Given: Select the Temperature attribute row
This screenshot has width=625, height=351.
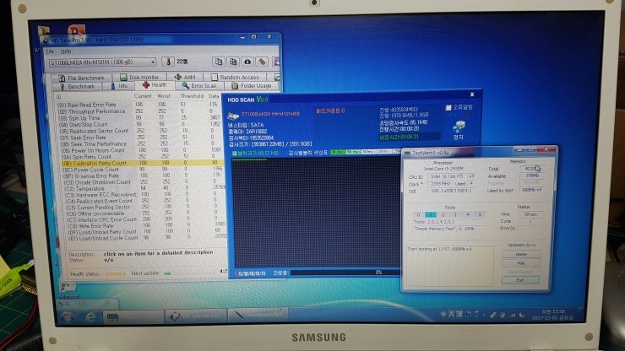Looking at the screenshot, I should pos(144,188).
